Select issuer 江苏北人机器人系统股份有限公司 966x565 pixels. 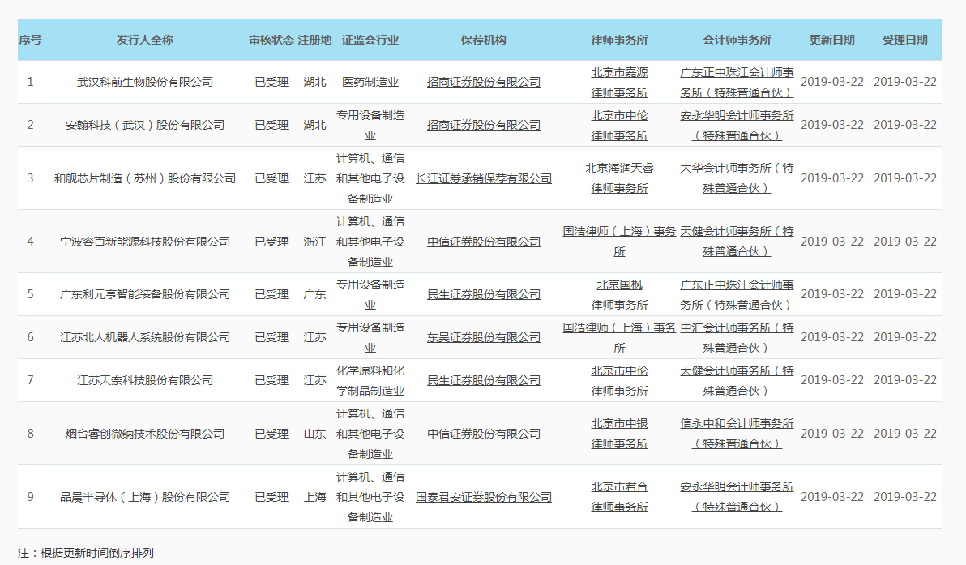coord(145,338)
